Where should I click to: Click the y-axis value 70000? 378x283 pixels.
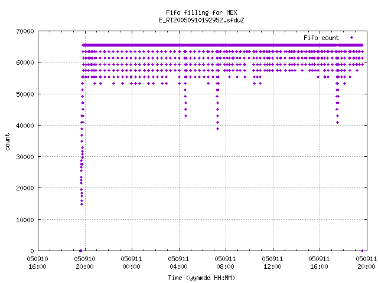(25, 31)
